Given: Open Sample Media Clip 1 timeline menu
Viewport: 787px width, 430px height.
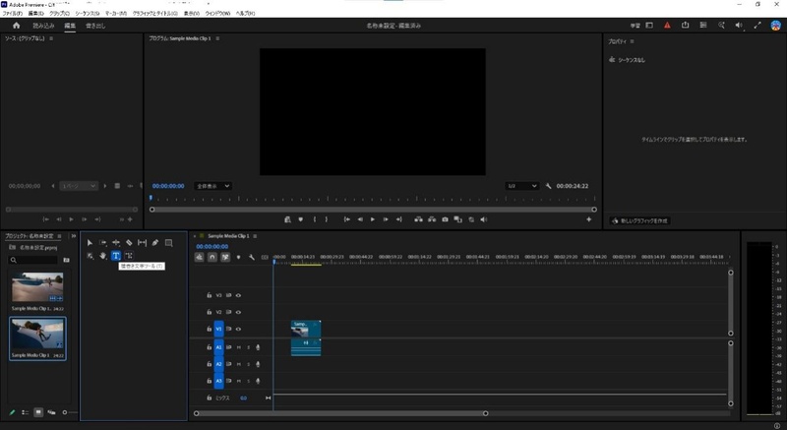Looking at the screenshot, I should pos(255,236).
